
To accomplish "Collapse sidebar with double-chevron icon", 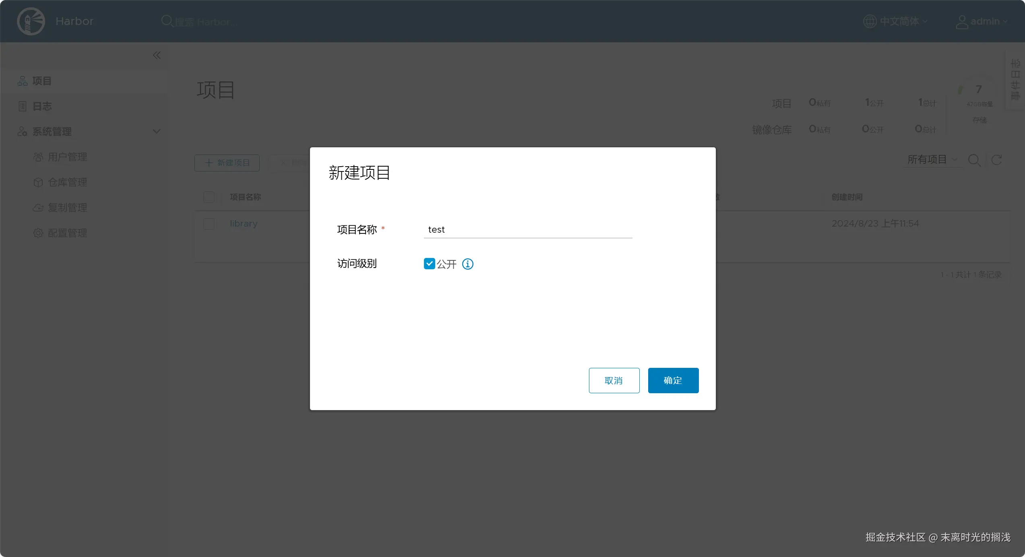I will point(157,55).
